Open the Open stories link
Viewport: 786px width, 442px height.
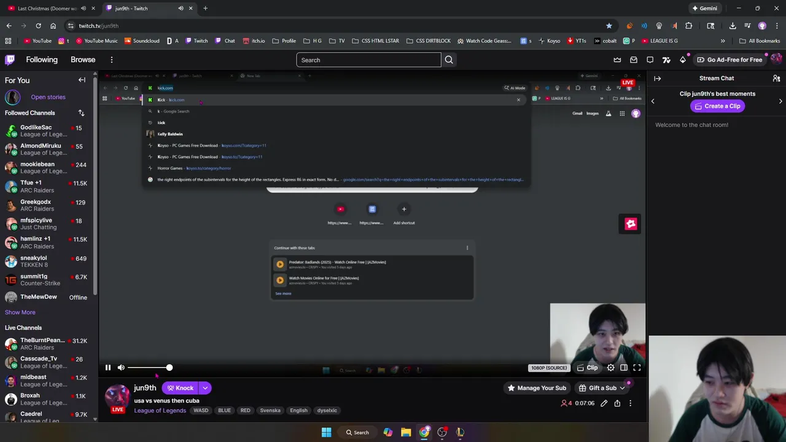coord(48,97)
